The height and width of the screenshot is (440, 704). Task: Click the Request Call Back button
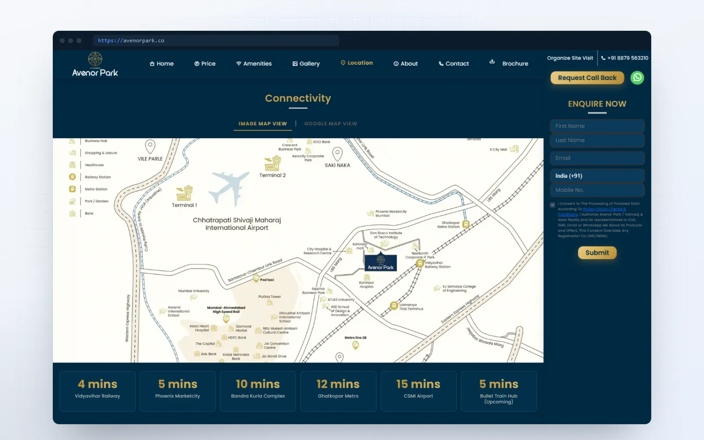click(x=587, y=78)
